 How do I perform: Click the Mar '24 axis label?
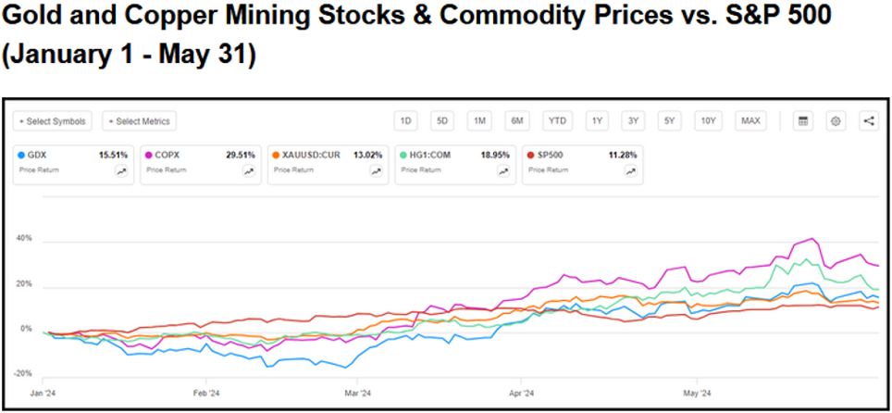tap(357, 391)
